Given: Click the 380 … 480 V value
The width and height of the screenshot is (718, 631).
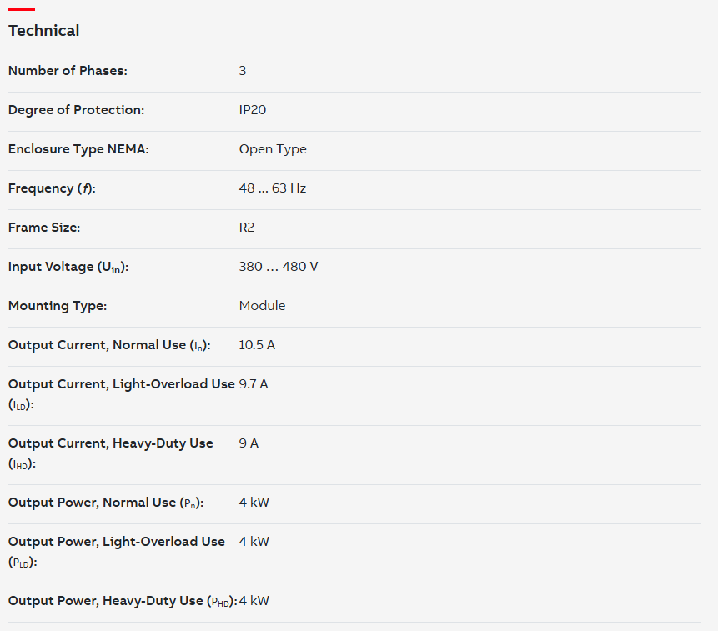Looking at the screenshot, I should point(279,266).
